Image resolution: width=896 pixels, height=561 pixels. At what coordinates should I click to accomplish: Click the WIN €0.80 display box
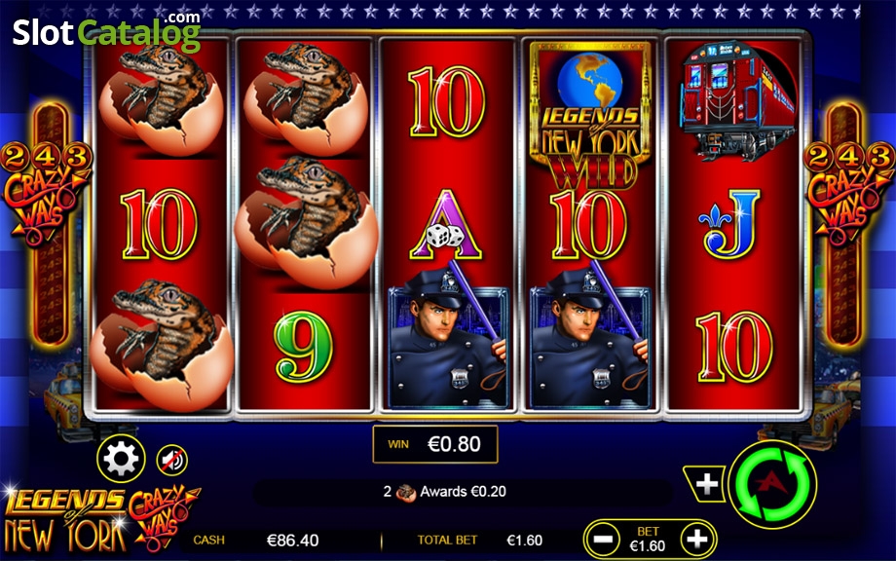click(x=435, y=444)
